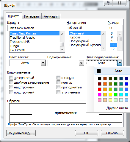Pick the dark red swatch

(100, 84)
